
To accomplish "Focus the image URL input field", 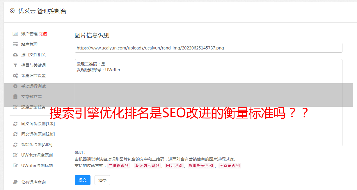I will pyautogui.click(x=208, y=48).
